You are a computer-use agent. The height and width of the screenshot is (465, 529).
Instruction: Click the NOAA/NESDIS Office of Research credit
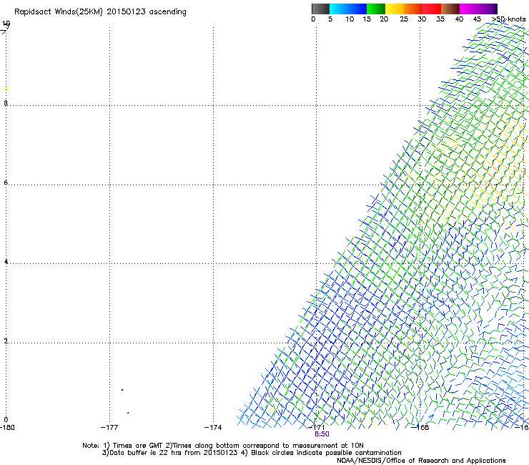point(421,461)
